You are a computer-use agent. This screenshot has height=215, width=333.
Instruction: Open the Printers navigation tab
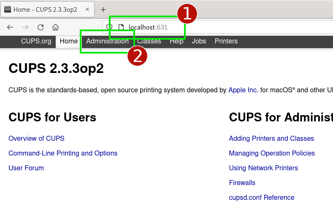(x=226, y=41)
